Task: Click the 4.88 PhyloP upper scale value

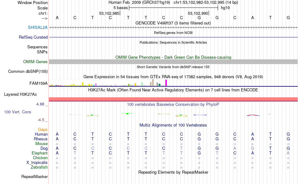Action: click(40, 104)
